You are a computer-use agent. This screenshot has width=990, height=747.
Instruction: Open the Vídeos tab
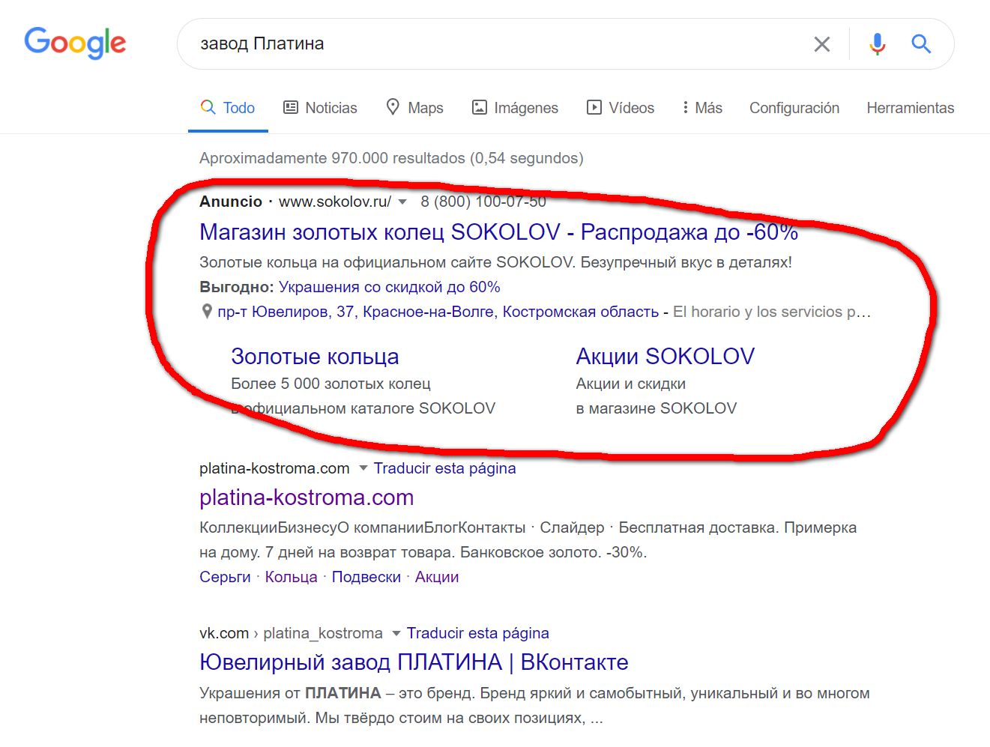621,108
